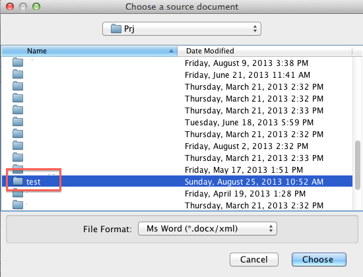
Task: Click the Cancel button
Action: tap(254, 259)
